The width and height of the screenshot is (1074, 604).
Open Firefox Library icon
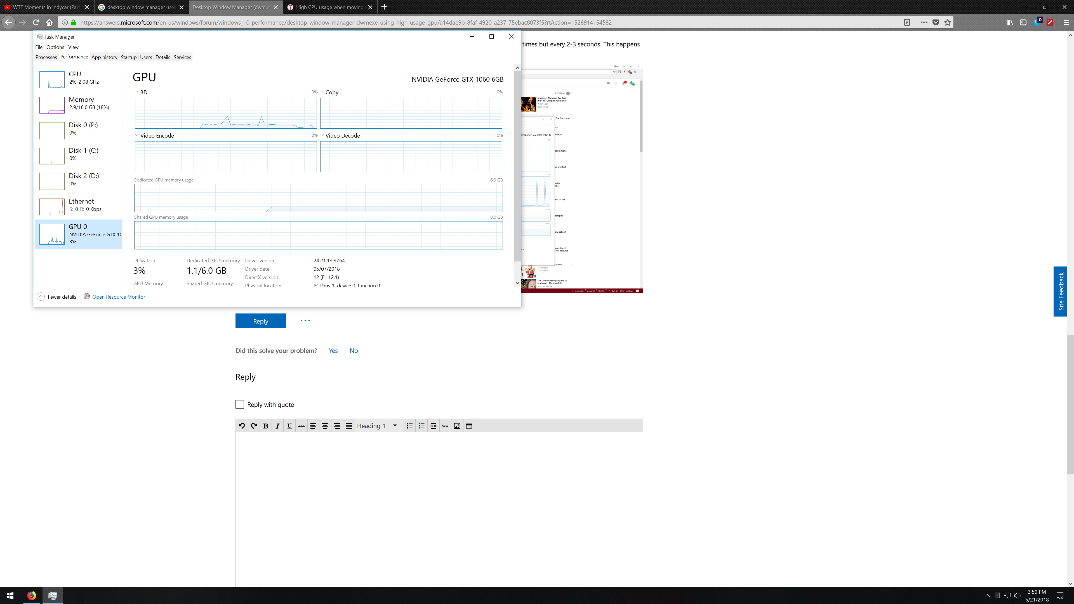[1009, 22]
